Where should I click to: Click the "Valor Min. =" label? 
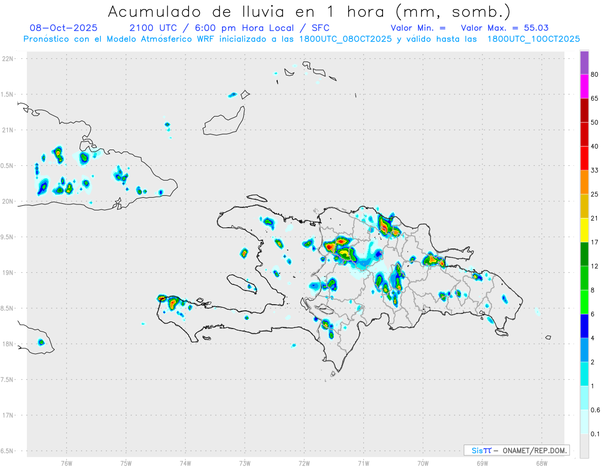(x=419, y=28)
